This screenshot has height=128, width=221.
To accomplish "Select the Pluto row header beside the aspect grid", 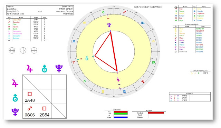I will coord(15,112).
